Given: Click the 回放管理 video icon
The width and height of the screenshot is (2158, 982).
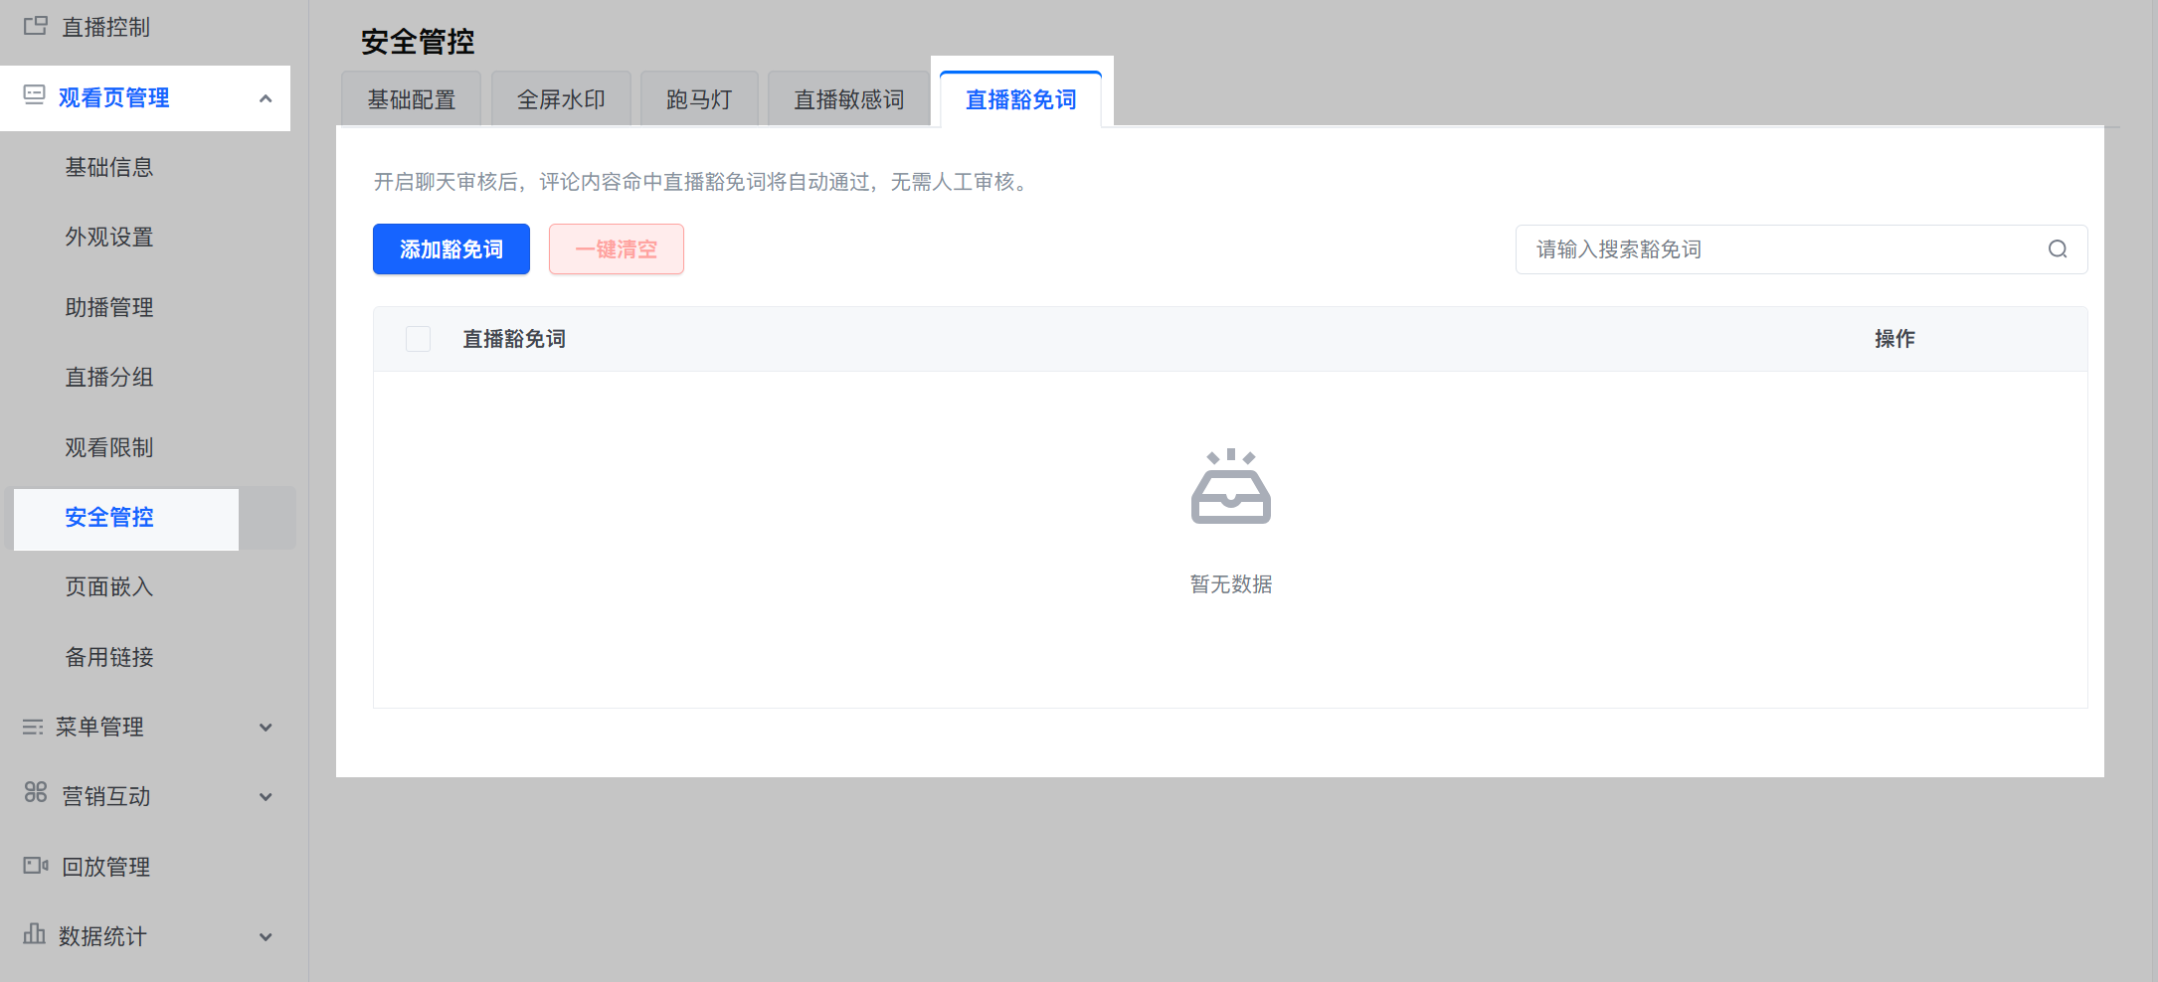Looking at the screenshot, I should [36, 866].
